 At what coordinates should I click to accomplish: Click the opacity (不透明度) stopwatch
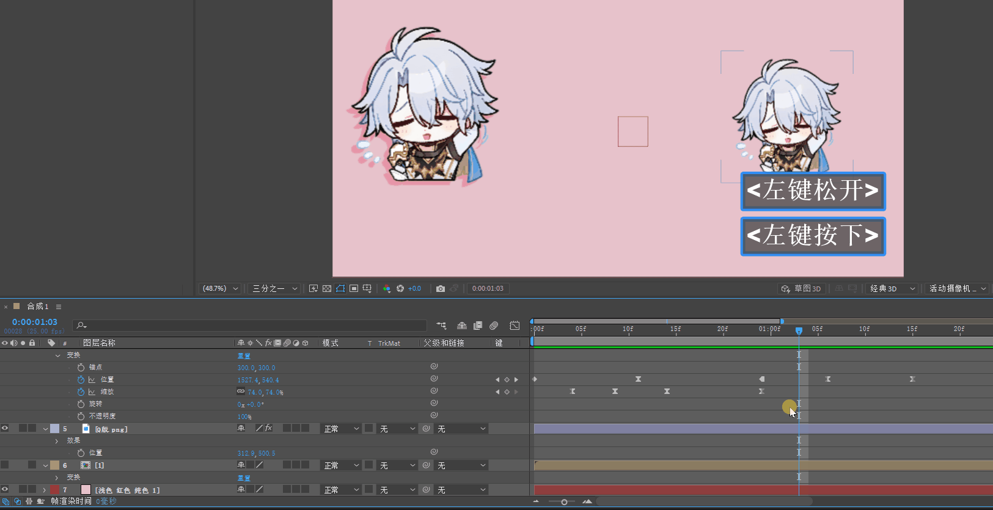point(81,416)
